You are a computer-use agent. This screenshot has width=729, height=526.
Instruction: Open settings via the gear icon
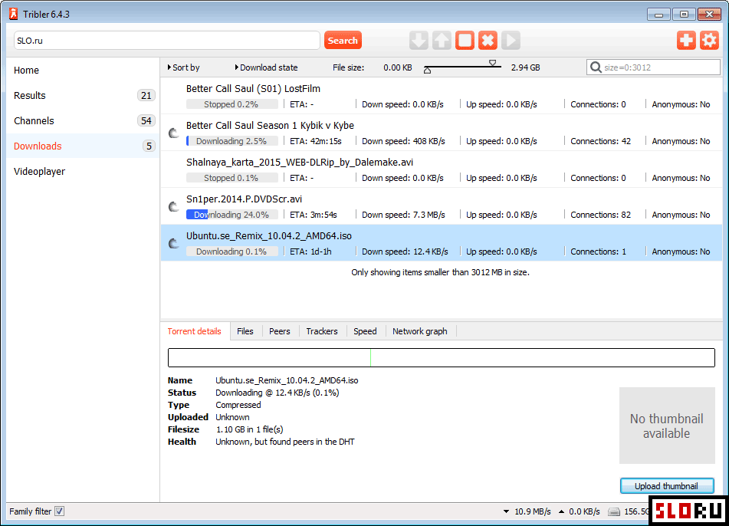tap(709, 41)
